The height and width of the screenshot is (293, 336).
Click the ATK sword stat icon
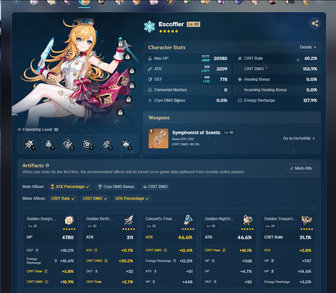pyautogui.click(x=150, y=69)
